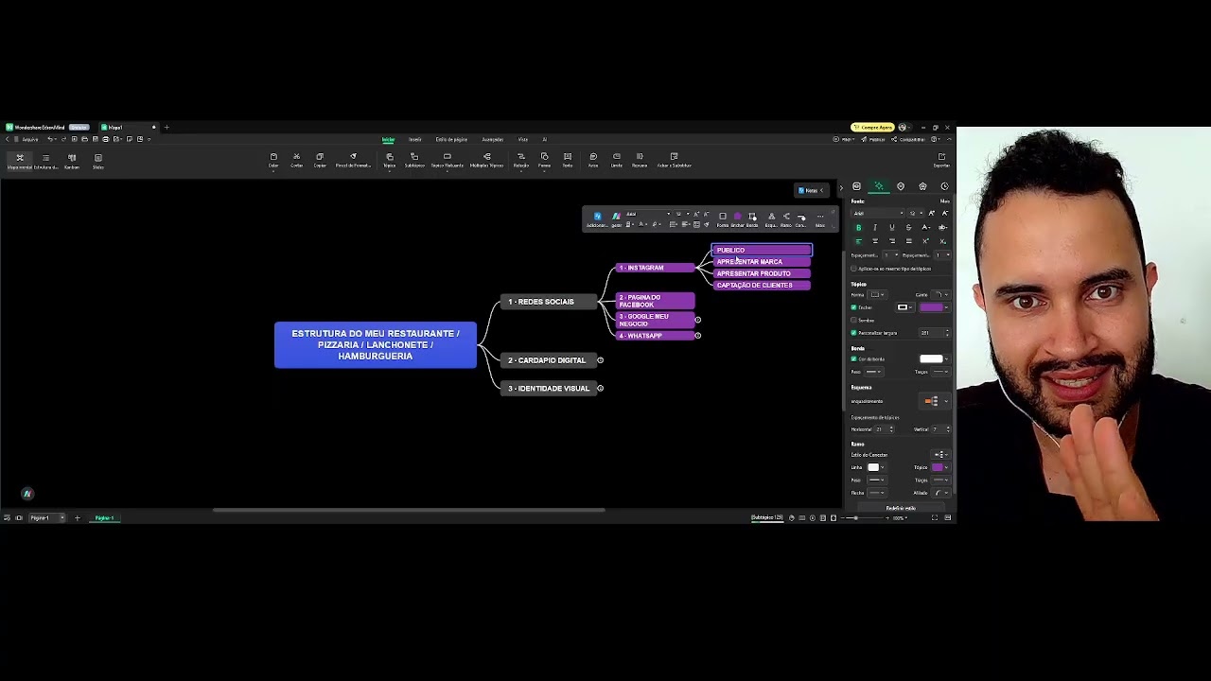Image resolution: width=1211 pixels, height=681 pixels.
Task: Click the Copiar (copy) icon
Action: click(320, 157)
